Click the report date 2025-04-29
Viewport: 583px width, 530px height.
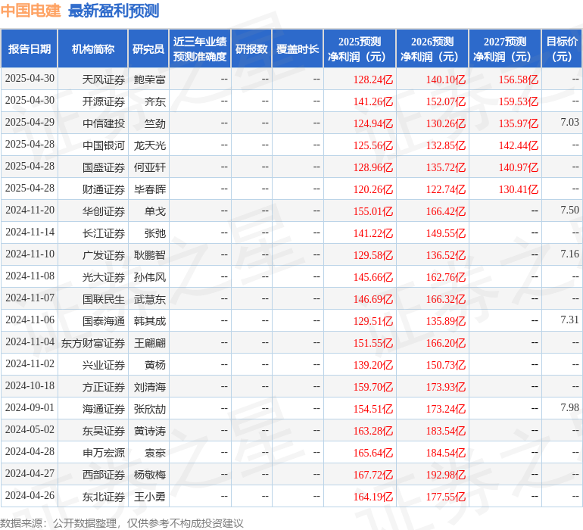click(x=30, y=122)
